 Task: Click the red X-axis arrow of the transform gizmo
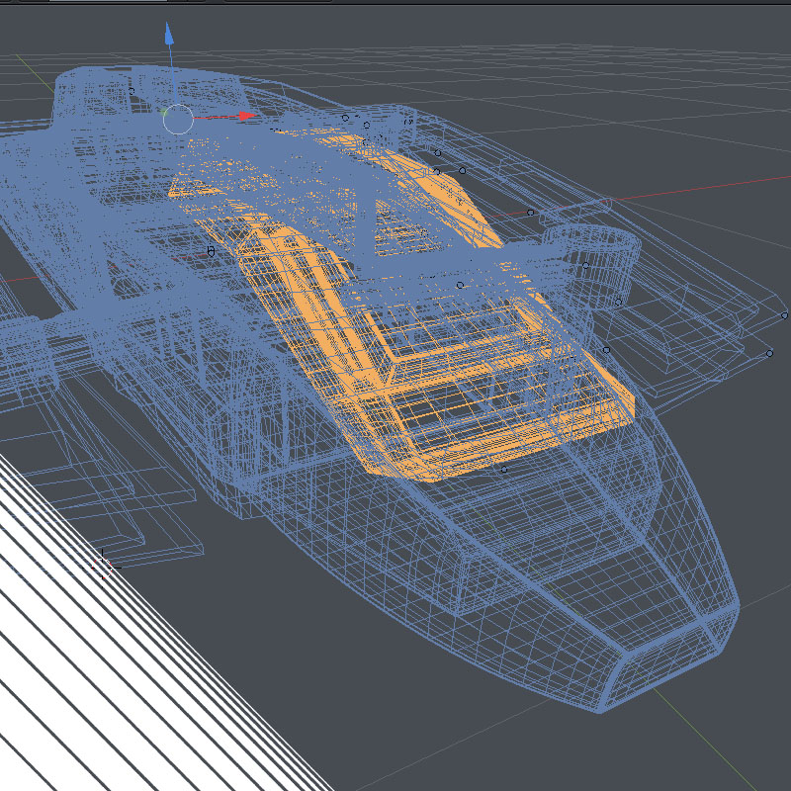247,116
